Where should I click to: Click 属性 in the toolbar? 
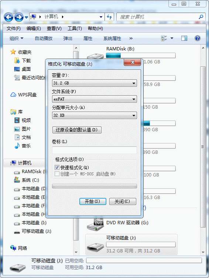(88, 38)
